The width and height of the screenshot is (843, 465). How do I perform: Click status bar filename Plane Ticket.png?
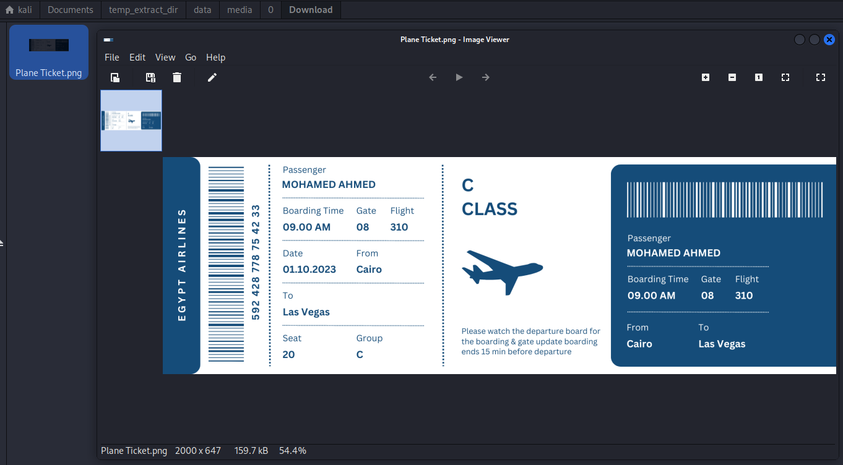pos(134,451)
